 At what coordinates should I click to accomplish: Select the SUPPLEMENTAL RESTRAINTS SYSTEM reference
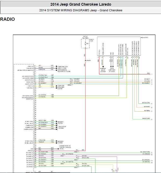point(64,71)
